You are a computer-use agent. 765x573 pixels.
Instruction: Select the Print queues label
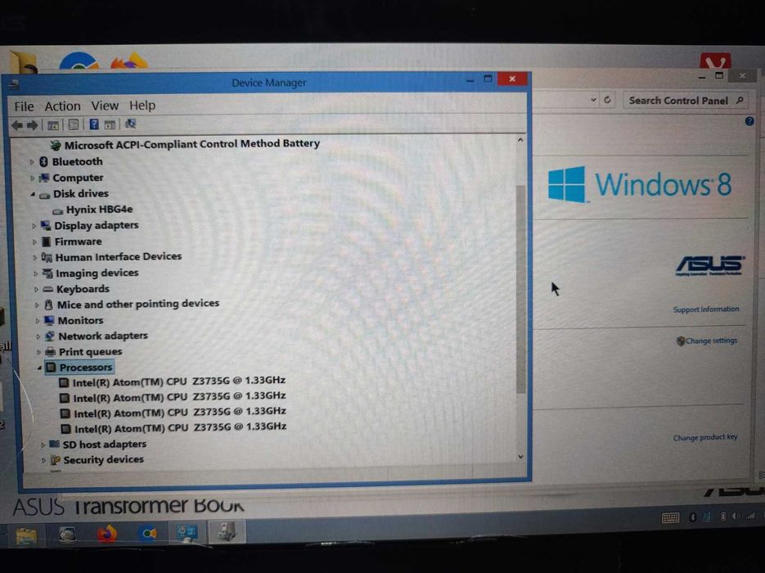(90, 352)
